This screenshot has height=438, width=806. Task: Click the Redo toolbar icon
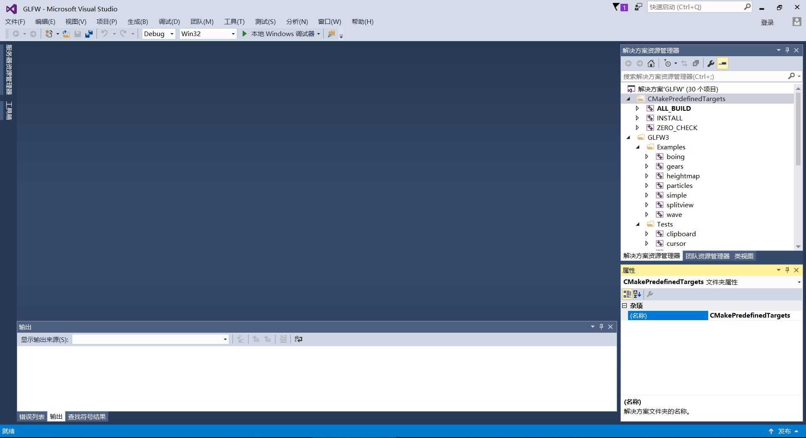123,34
